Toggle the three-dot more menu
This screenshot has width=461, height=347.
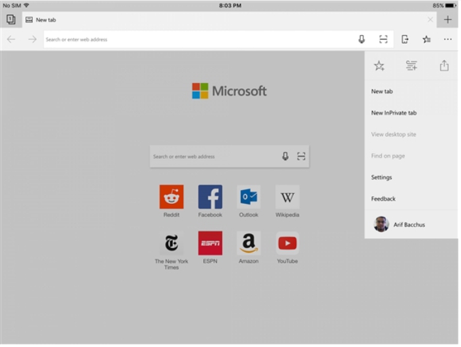pos(448,39)
